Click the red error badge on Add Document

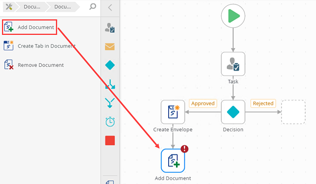pos(184,149)
